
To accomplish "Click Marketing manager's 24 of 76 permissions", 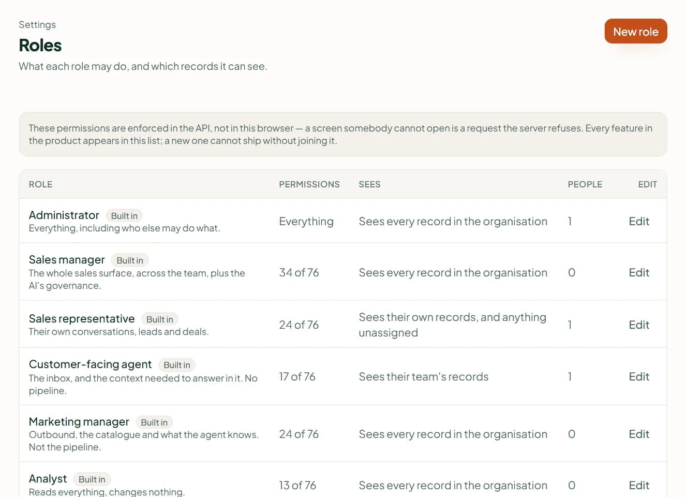I will click(x=299, y=434).
